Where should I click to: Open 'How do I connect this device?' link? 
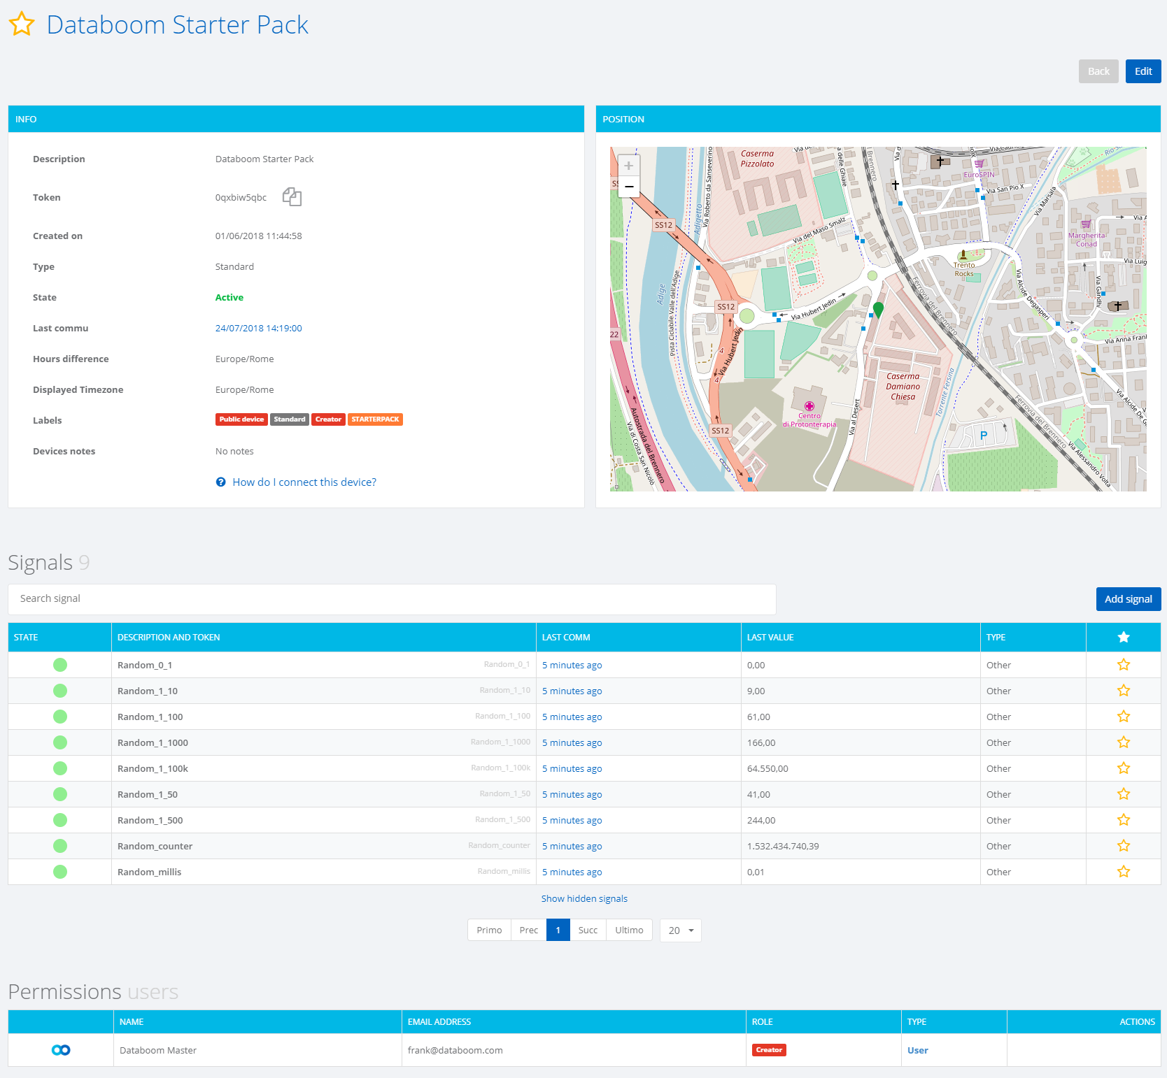[x=304, y=482]
